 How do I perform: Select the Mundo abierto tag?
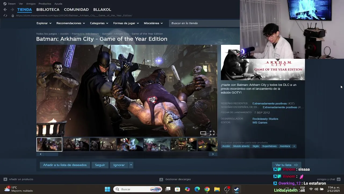(x=241, y=146)
